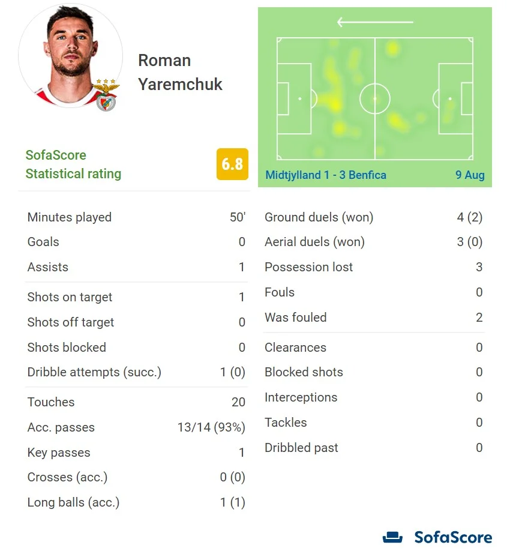Image resolution: width=510 pixels, height=551 pixels.
Task: Click the Dribble attempts (succ.) row
Action: click(136, 372)
